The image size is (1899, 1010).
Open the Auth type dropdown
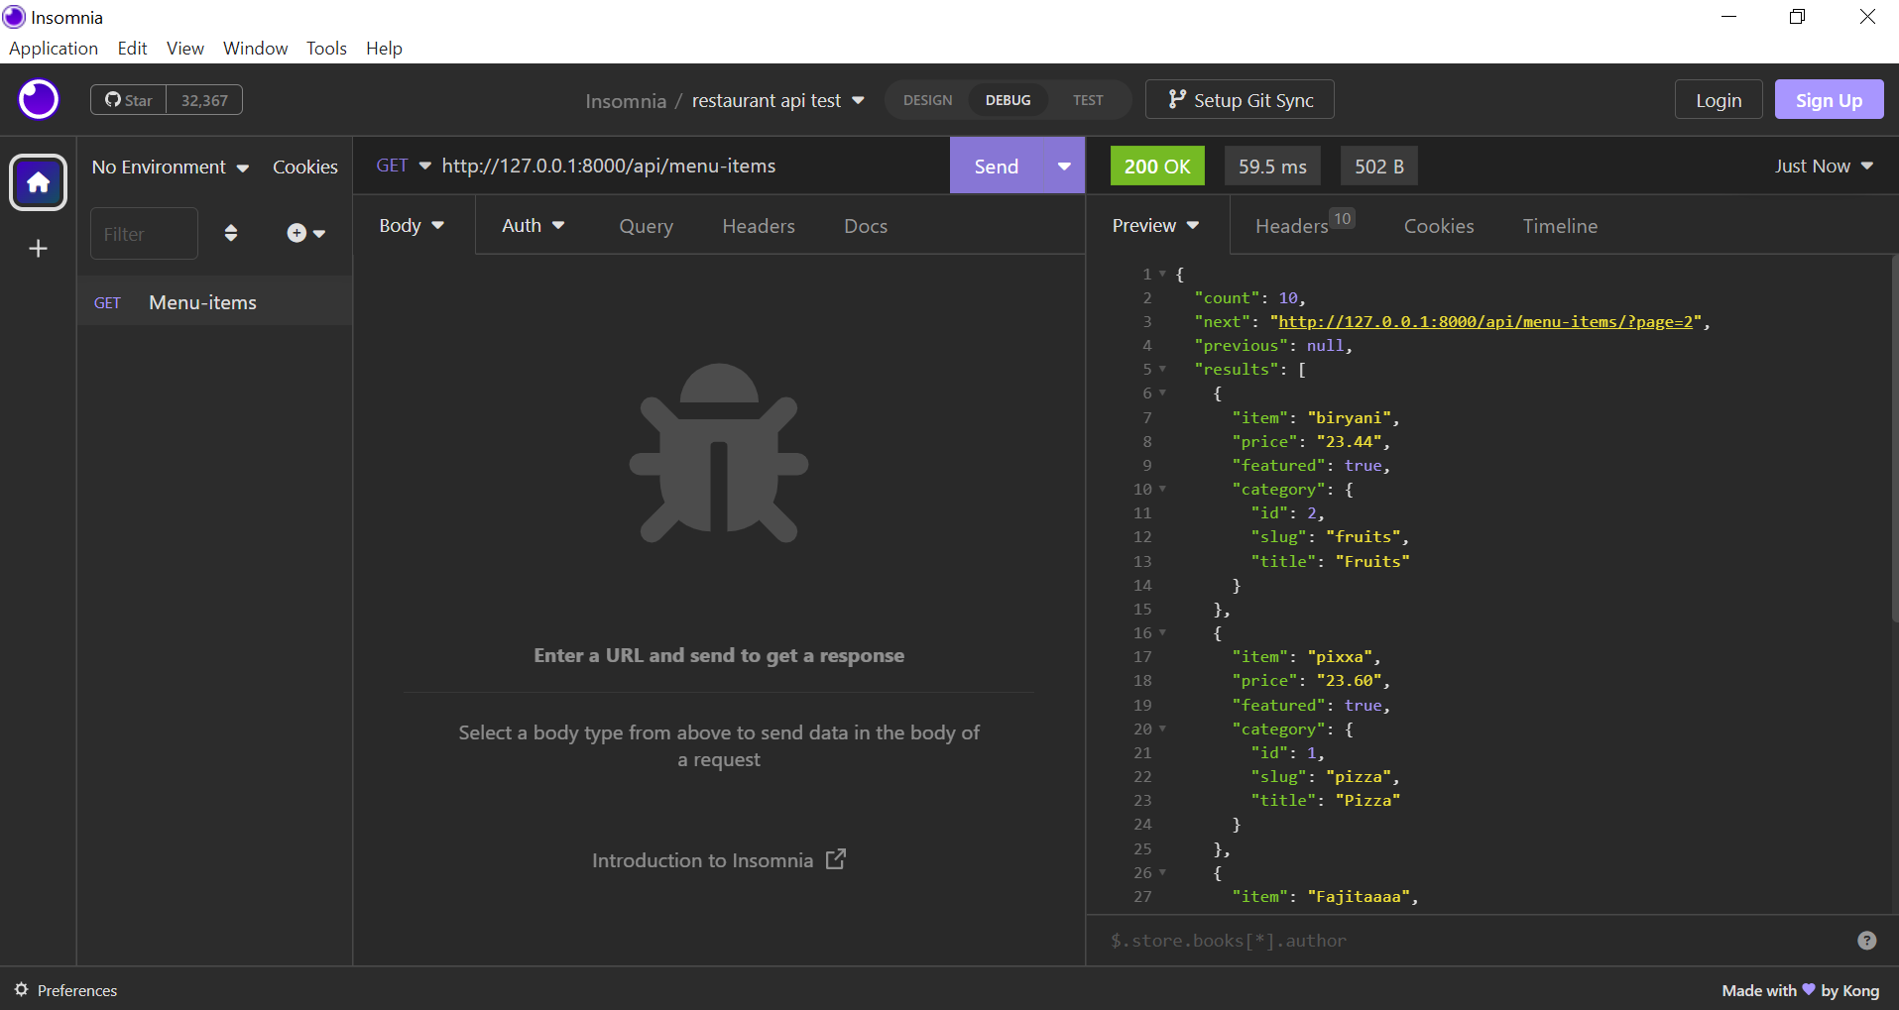pos(533,225)
